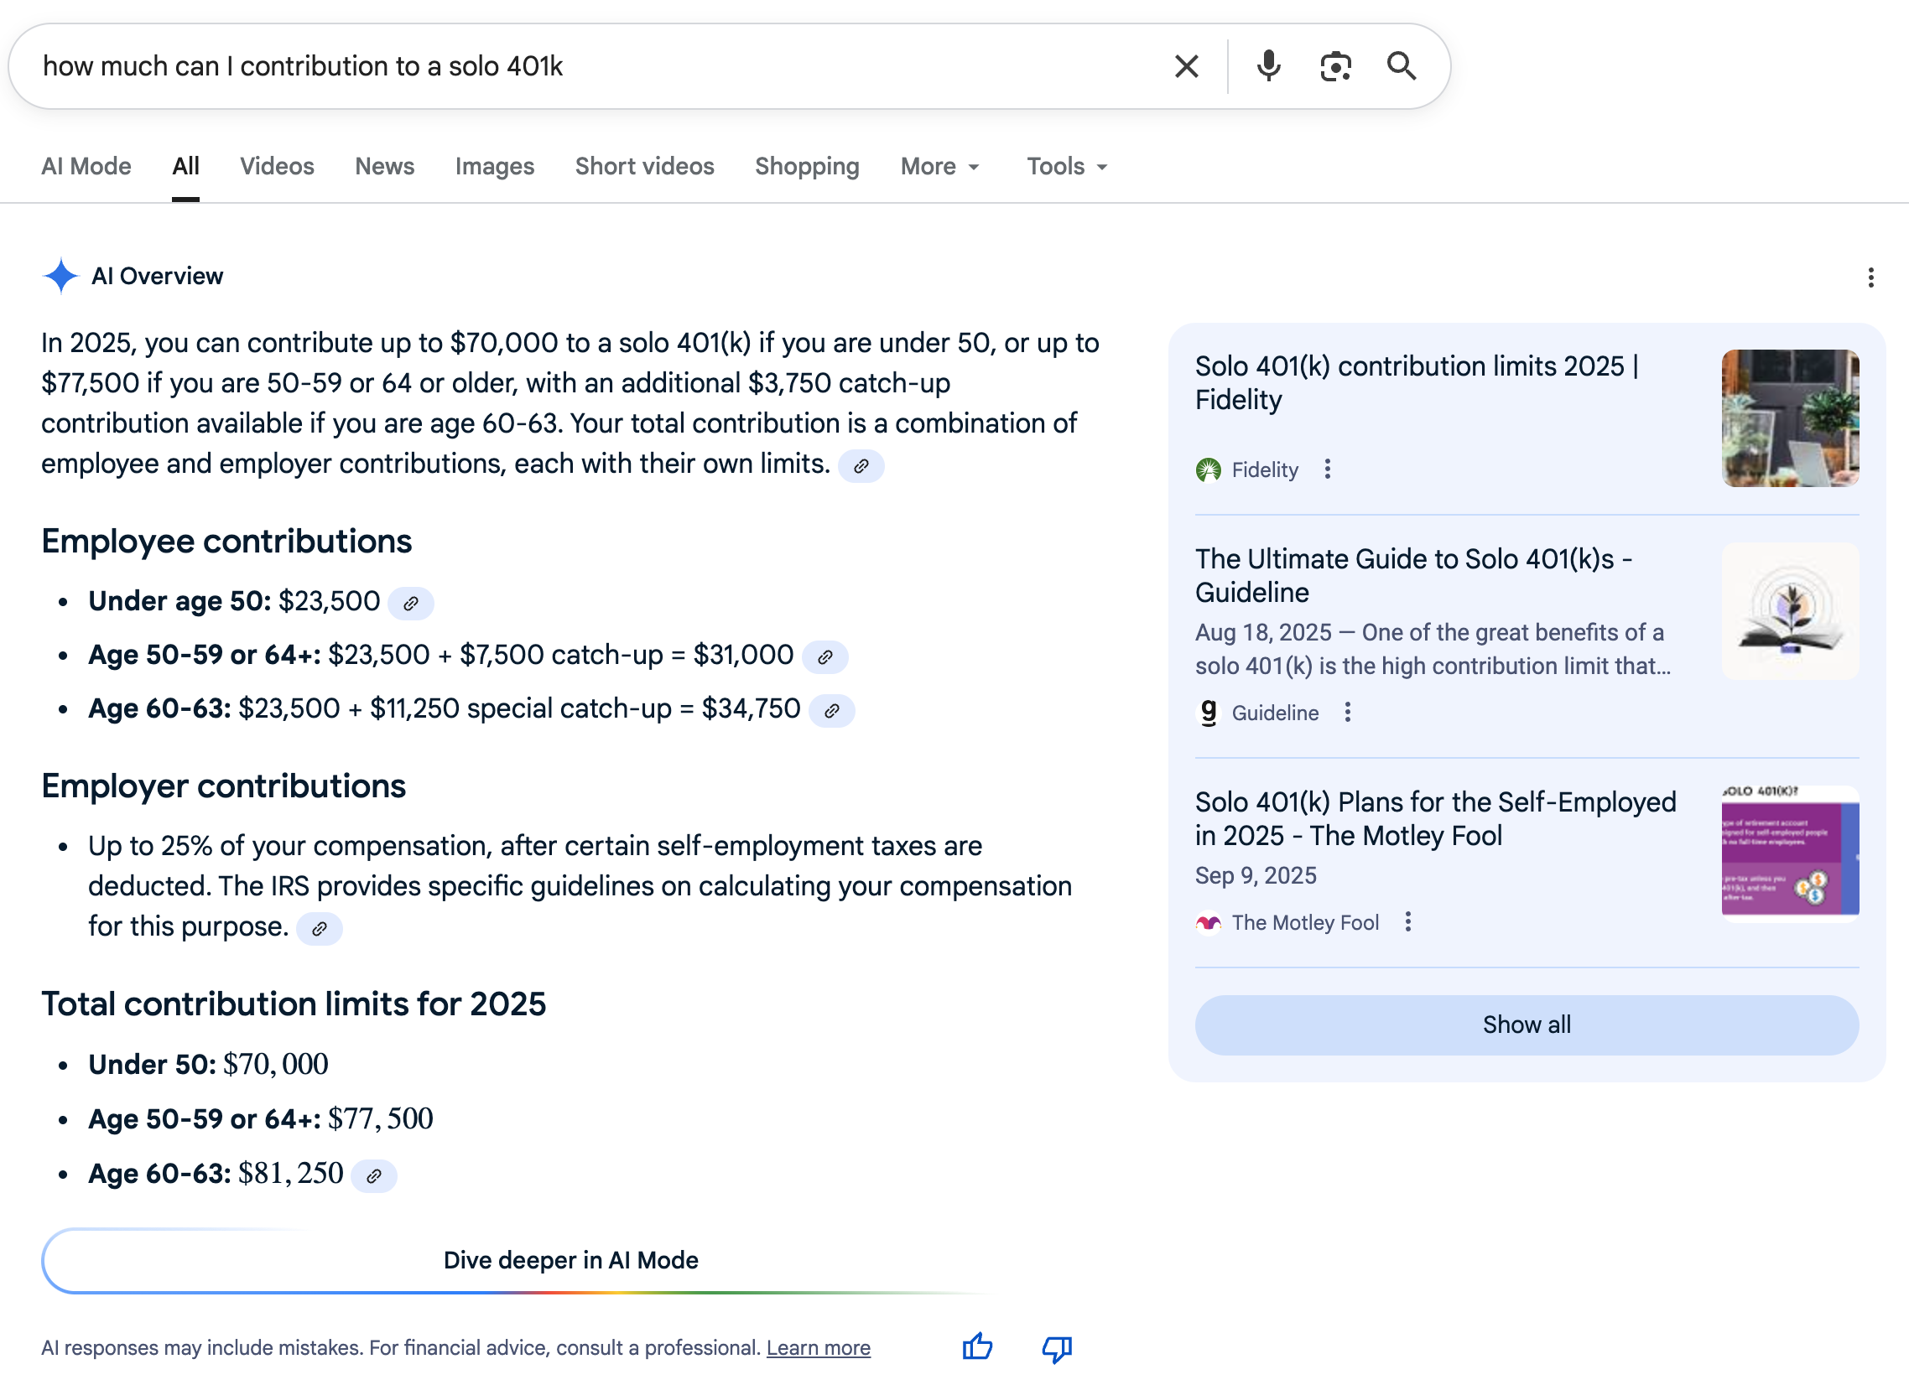Viewport: 1909px width, 1385px height.
Task: Open the AI Overview options three-dot menu
Action: 1872,278
